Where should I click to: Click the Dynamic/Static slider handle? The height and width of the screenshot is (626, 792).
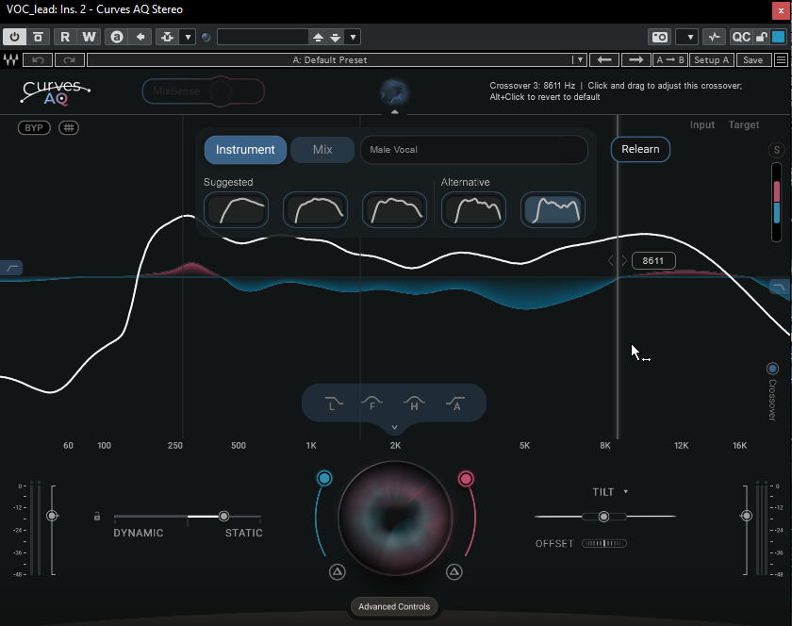pyautogui.click(x=223, y=516)
